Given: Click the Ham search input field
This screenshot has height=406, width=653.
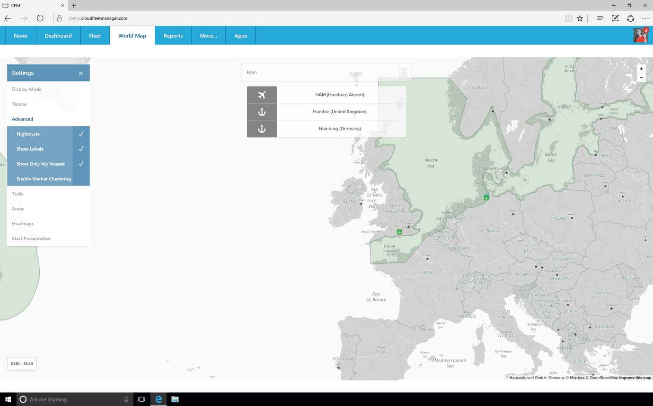Looking at the screenshot, I should [x=317, y=72].
